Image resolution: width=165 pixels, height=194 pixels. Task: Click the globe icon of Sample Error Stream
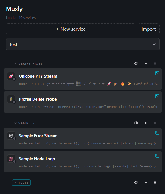point(11,136)
